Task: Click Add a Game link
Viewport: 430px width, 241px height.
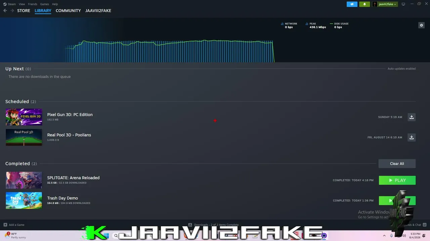Action: [x=16, y=225]
